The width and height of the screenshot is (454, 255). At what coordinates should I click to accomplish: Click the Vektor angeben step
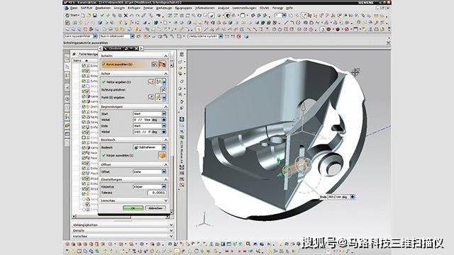click(x=116, y=82)
